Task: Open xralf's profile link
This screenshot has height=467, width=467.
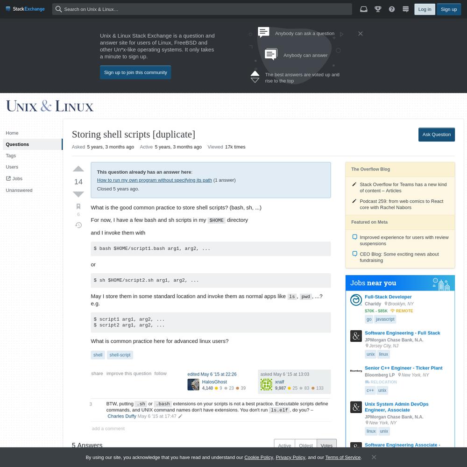Action: [279, 382]
